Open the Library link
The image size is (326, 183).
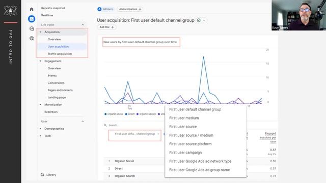pos(51,175)
